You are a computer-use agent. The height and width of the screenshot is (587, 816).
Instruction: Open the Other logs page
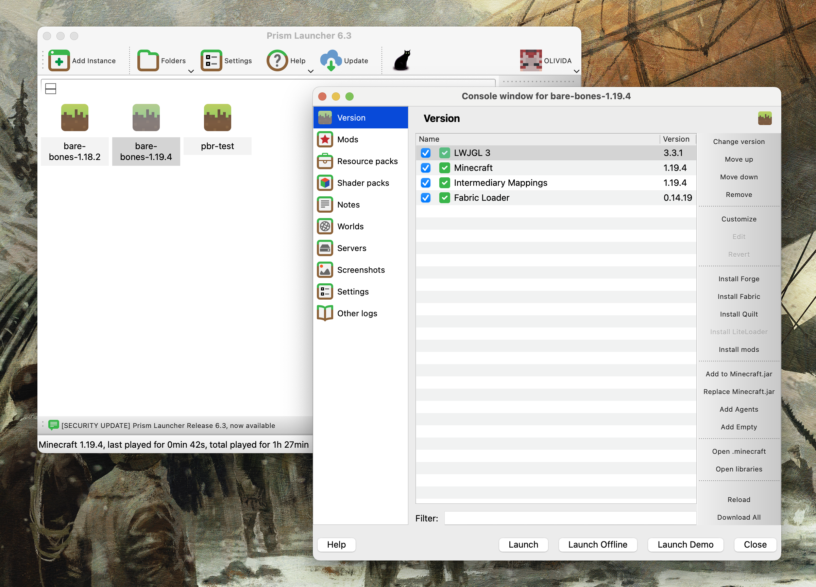pos(357,314)
